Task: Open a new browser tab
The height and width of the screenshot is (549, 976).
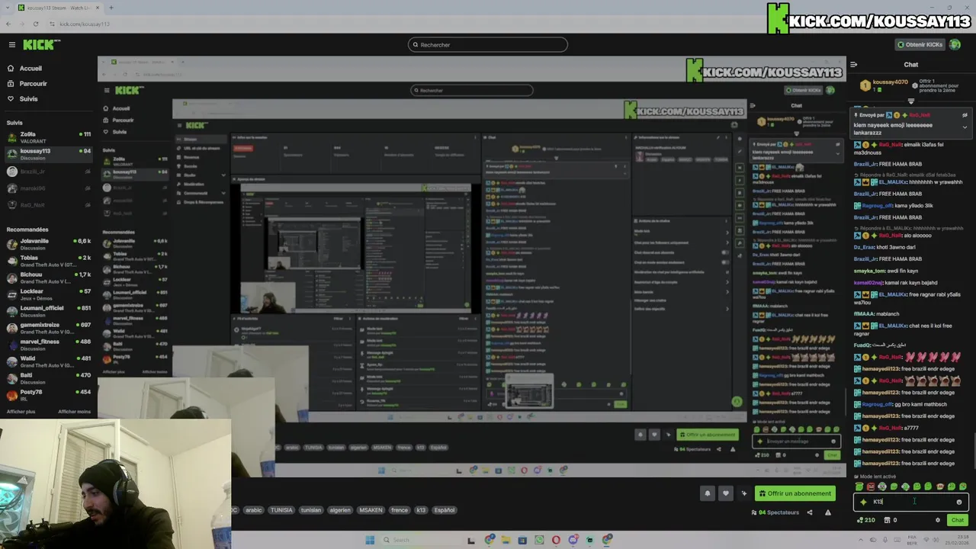Action: (x=111, y=8)
